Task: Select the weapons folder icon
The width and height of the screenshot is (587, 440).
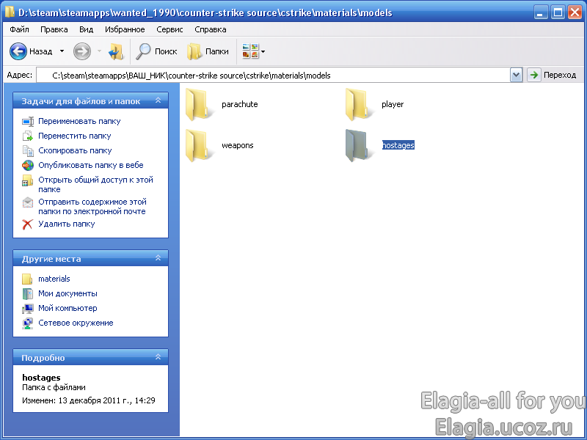Action: pyautogui.click(x=198, y=145)
